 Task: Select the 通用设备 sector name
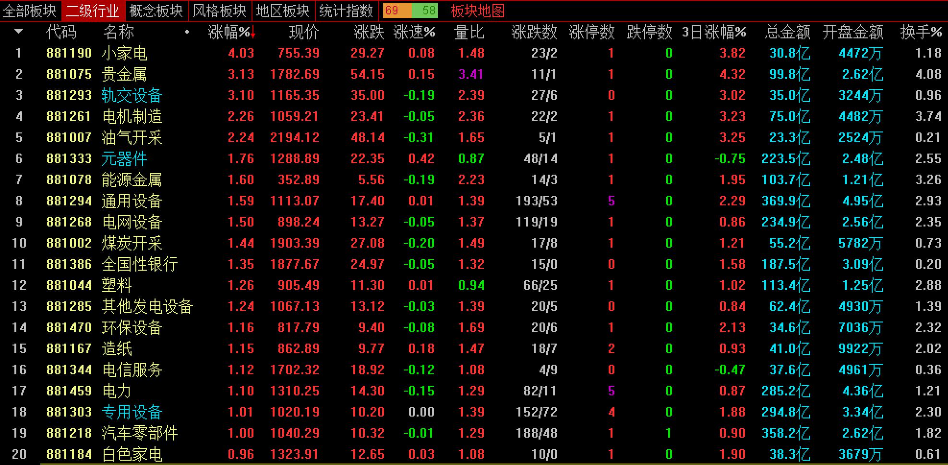click(x=132, y=201)
